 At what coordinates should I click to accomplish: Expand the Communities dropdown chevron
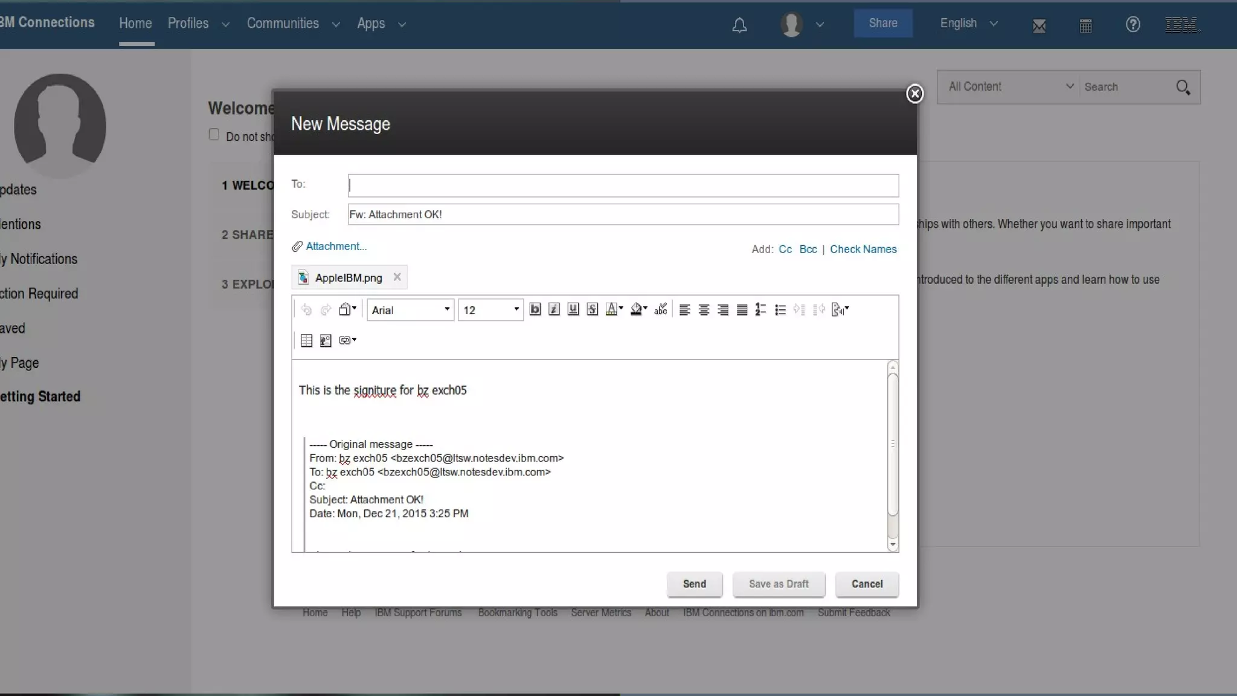(x=336, y=25)
